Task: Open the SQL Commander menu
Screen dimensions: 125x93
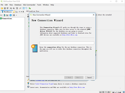Action: (x=29, y=5)
